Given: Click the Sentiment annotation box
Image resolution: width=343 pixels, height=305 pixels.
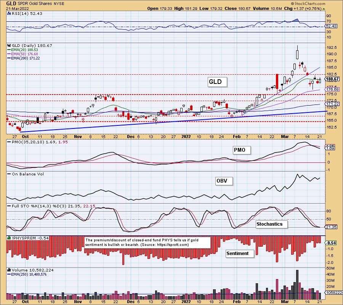Looking at the screenshot, I should (x=240, y=254).
